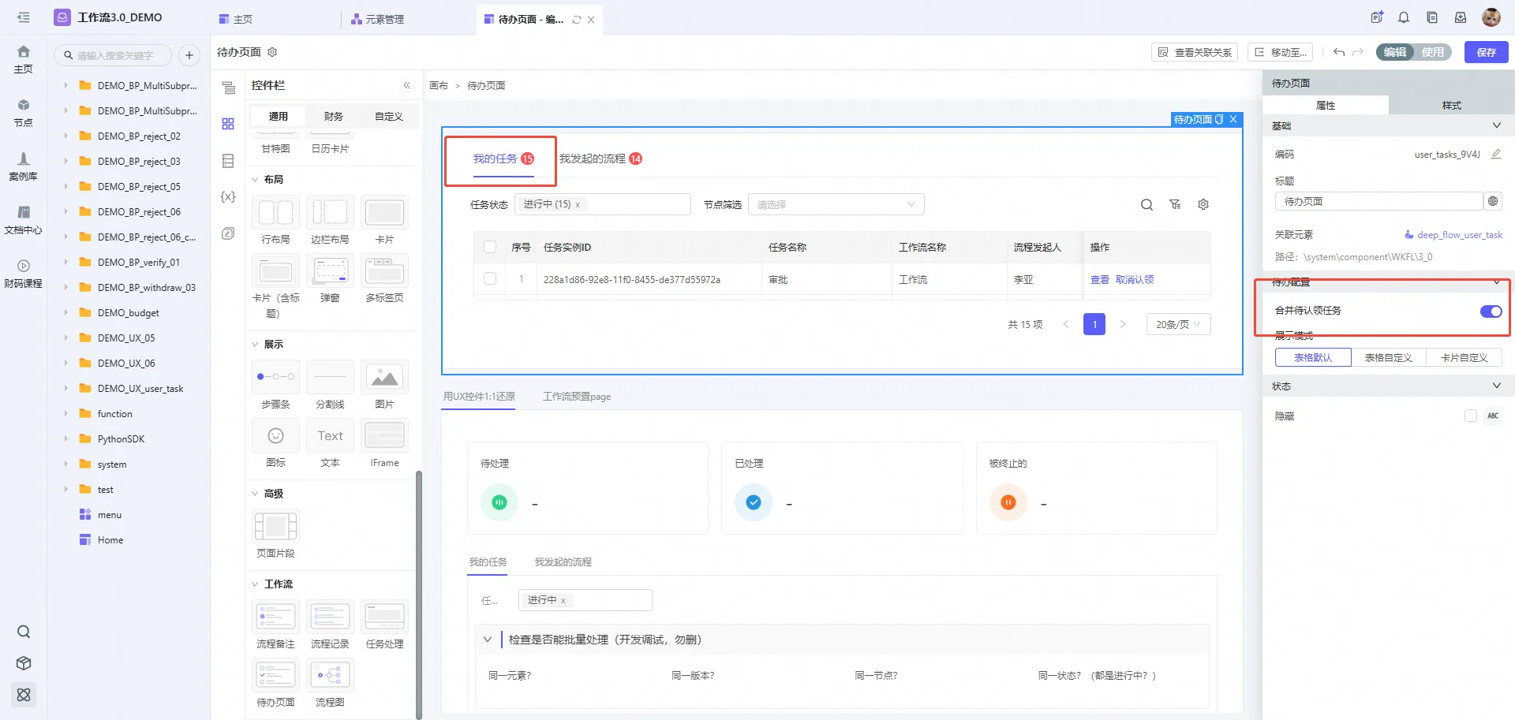This screenshot has height=720, width=1515.
Task: Switch to the 财务 controls tab
Action: click(x=333, y=117)
